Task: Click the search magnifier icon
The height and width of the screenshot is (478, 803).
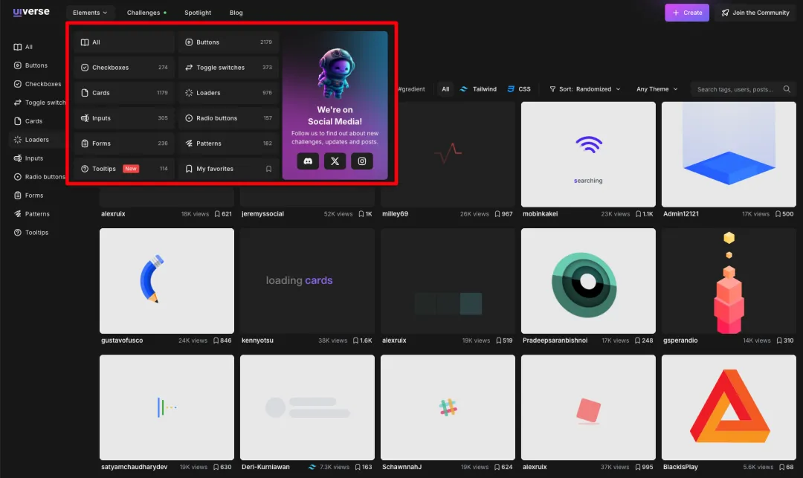Action: click(787, 88)
